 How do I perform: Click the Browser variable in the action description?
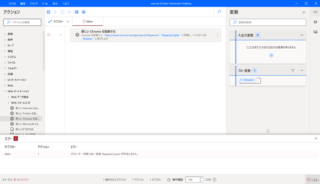(x=88, y=39)
